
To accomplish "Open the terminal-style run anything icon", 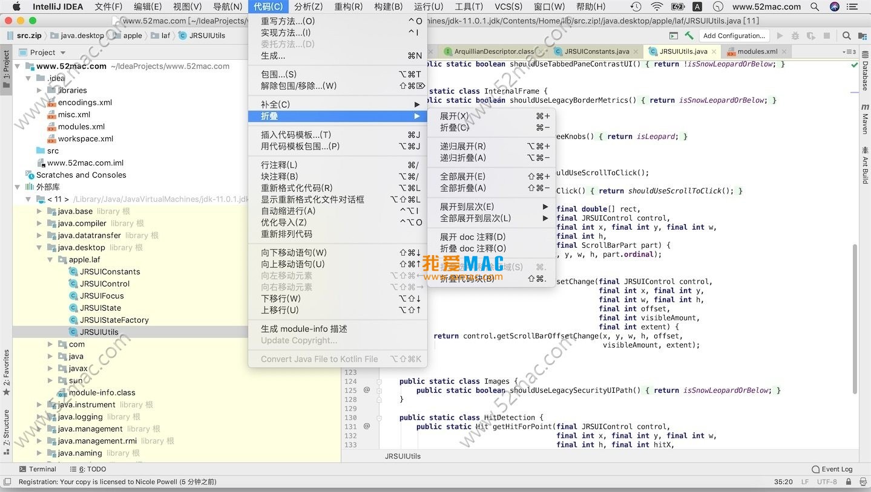I will point(674,36).
